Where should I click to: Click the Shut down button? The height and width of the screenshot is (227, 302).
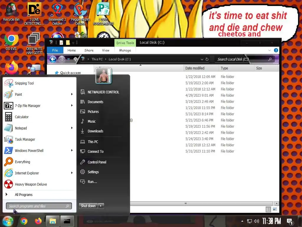click(88, 206)
